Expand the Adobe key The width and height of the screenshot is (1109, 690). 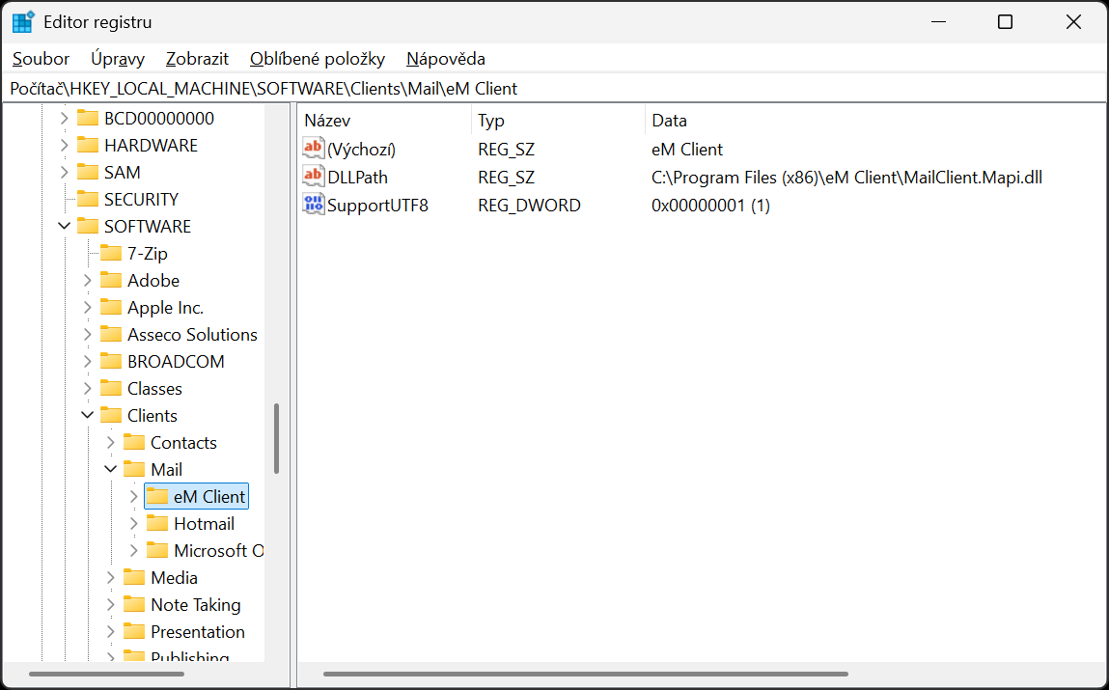pyautogui.click(x=88, y=281)
